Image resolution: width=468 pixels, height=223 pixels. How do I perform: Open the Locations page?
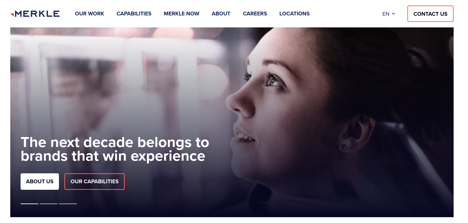tap(294, 14)
